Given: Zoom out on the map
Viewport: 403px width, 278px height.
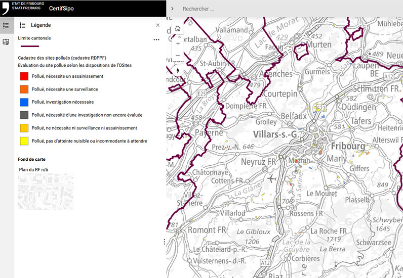Looking at the screenshot, I should (x=178, y=56).
